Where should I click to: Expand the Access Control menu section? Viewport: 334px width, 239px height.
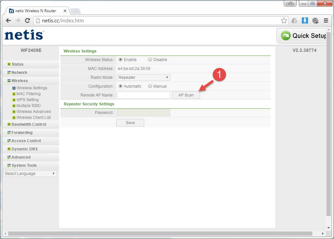click(26, 141)
